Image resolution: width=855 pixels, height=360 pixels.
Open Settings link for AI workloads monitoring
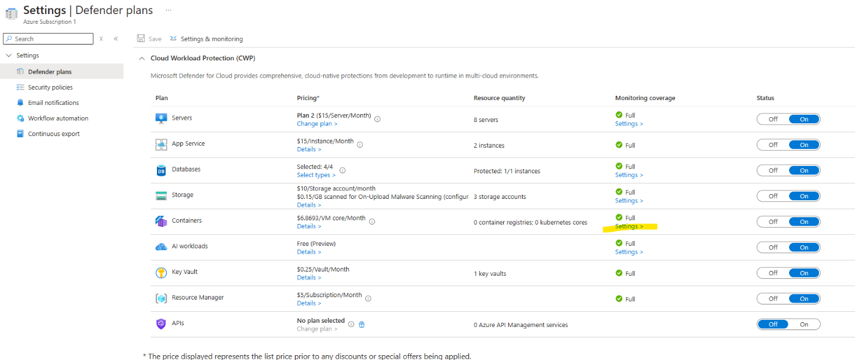click(629, 251)
